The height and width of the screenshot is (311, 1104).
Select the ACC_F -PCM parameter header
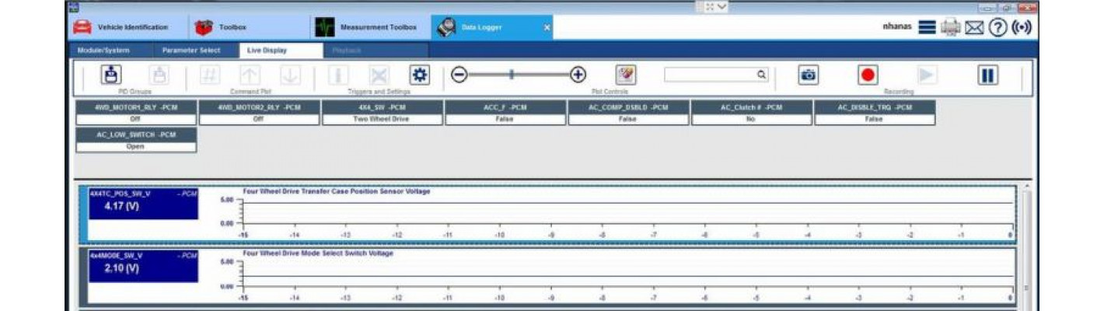point(505,107)
